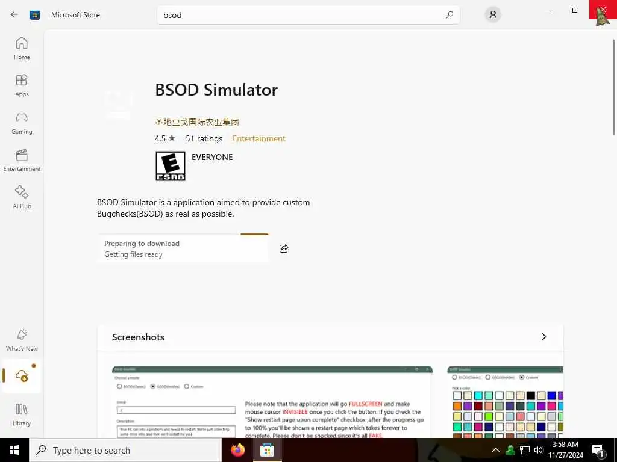Click the search box containing 'bsod'

[x=308, y=15]
